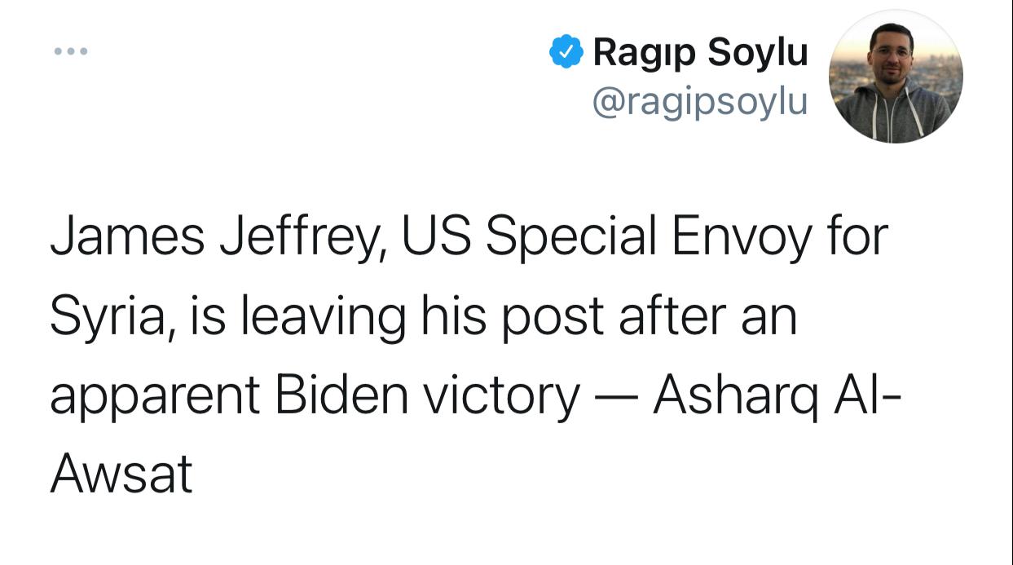Click the word "Biden" in tweet
This screenshot has width=1013, height=565.
tap(341, 395)
